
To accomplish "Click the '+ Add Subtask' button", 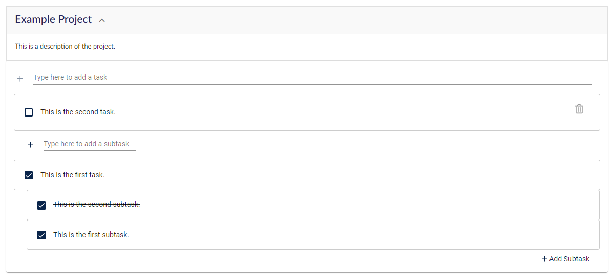I will click(565, 259).
